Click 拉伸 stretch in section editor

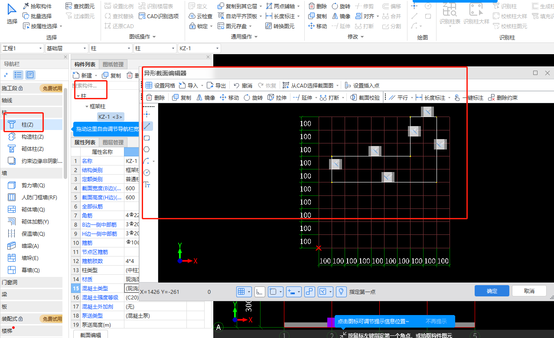(x=277, y=97)
